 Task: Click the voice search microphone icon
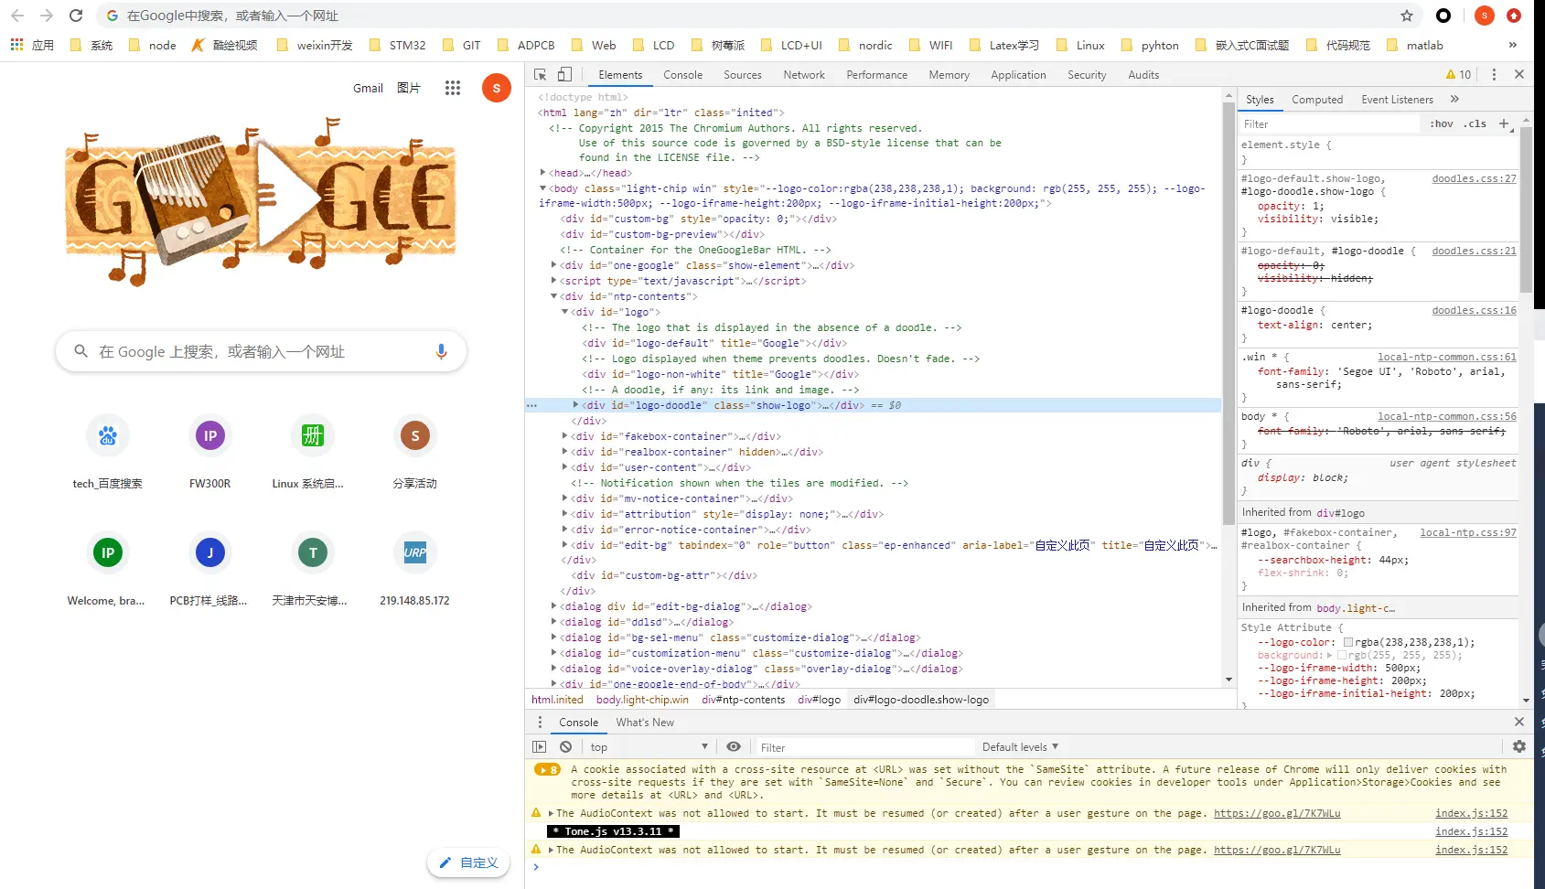pos(441,351)
